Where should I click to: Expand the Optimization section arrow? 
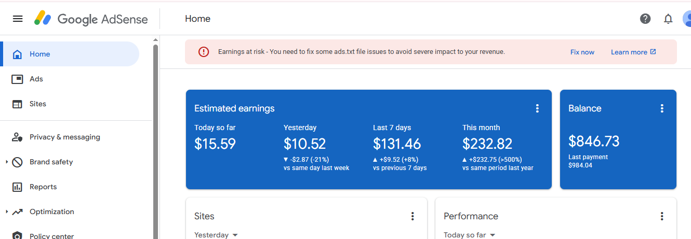[7, 212]
